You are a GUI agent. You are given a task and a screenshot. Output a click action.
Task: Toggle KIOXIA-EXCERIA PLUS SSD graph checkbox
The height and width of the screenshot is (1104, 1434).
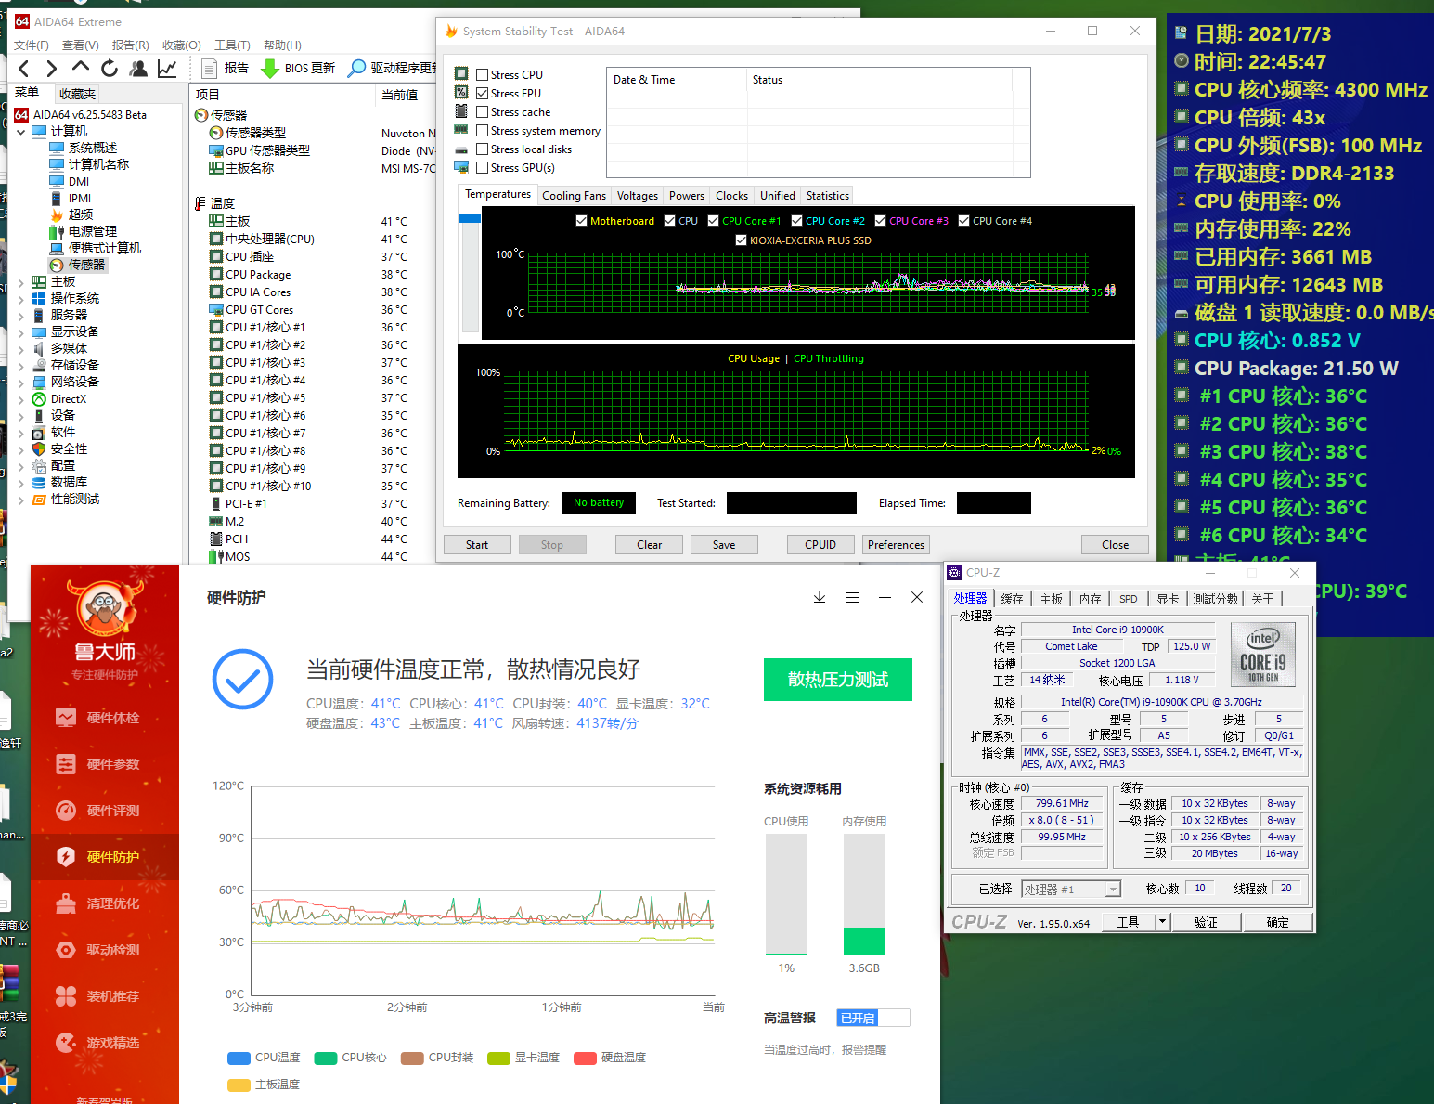(741, 240)
